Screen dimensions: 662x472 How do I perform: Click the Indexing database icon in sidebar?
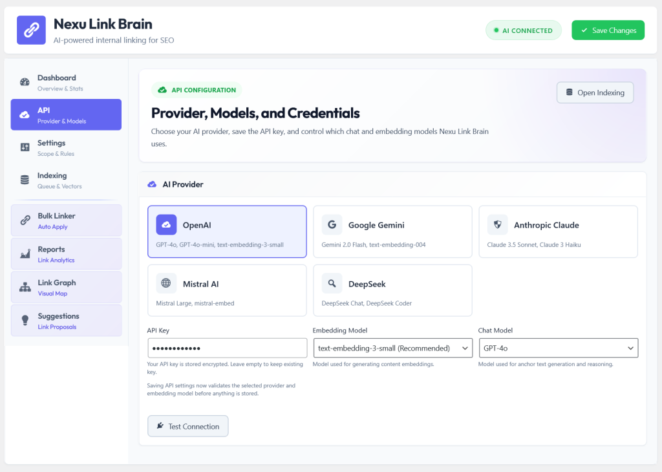pos(25,180)
